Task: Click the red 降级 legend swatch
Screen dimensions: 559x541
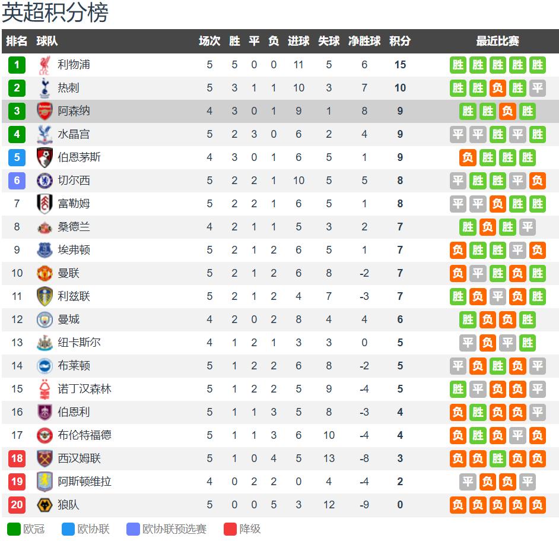Action: (x=231, y=529)
